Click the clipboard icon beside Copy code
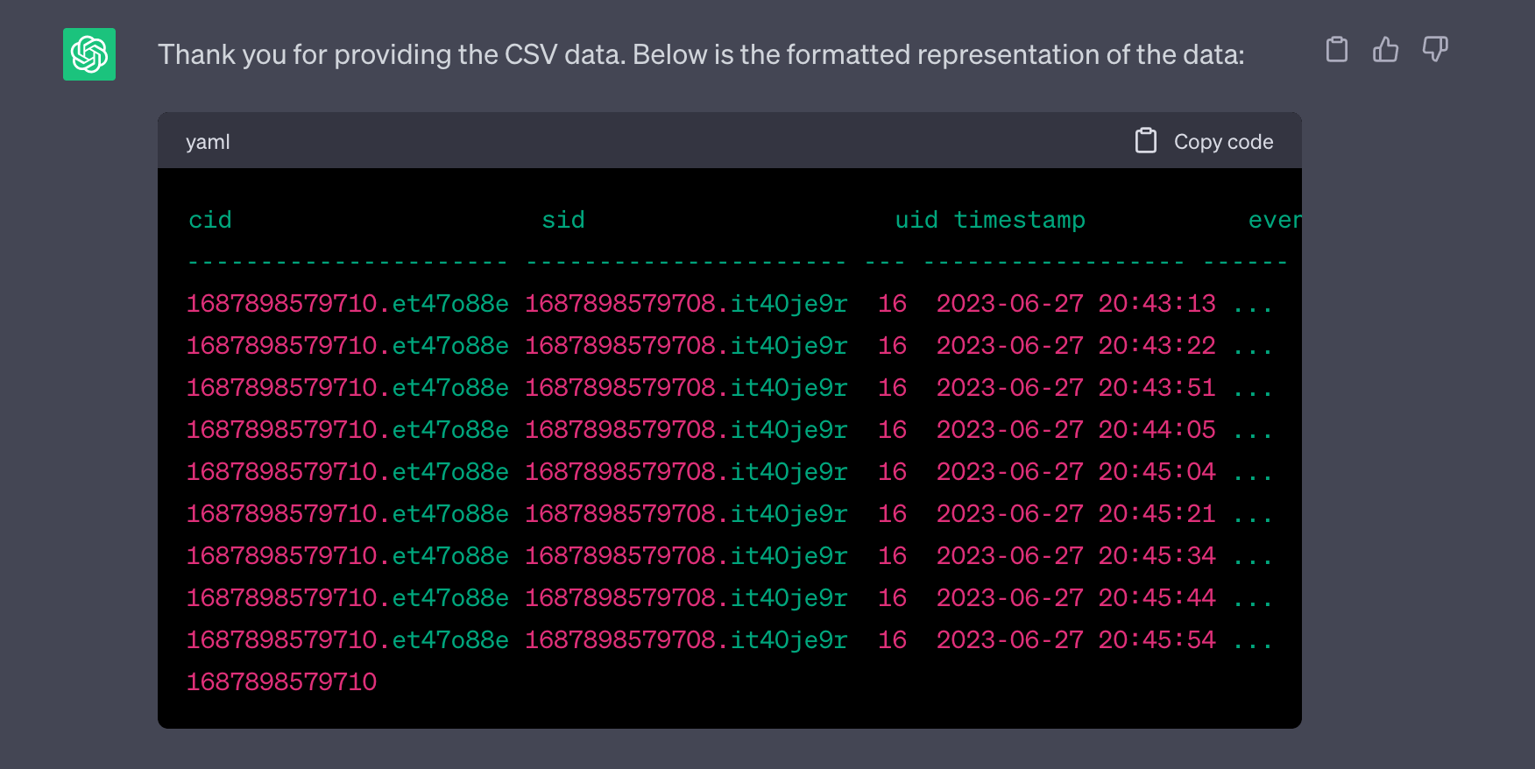 [x=1146, y=139]
